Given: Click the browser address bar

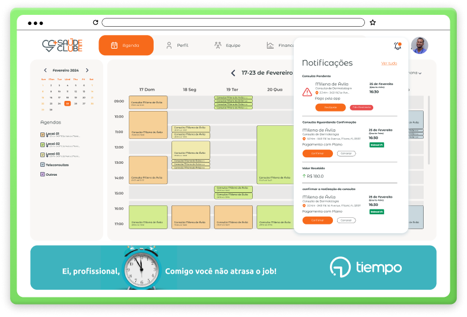Looking at the screenshot, I should pos(233,23).
